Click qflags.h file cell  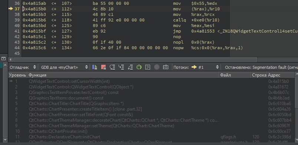point(228,137)
